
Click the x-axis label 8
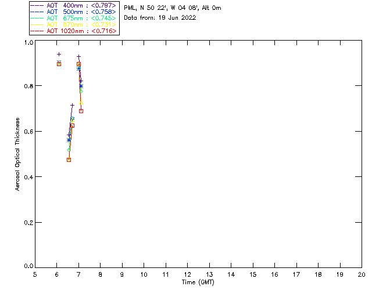pos(101,274)
